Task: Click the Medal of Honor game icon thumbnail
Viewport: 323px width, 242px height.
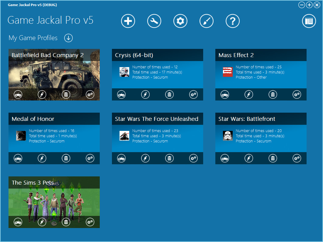Action: (x=21, y=136)
